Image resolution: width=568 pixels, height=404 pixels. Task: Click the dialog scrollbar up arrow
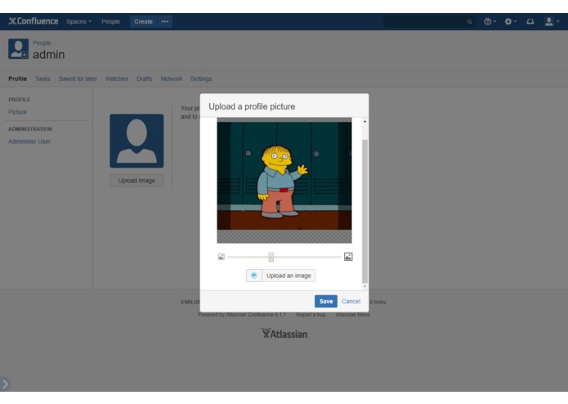point(365,121)
